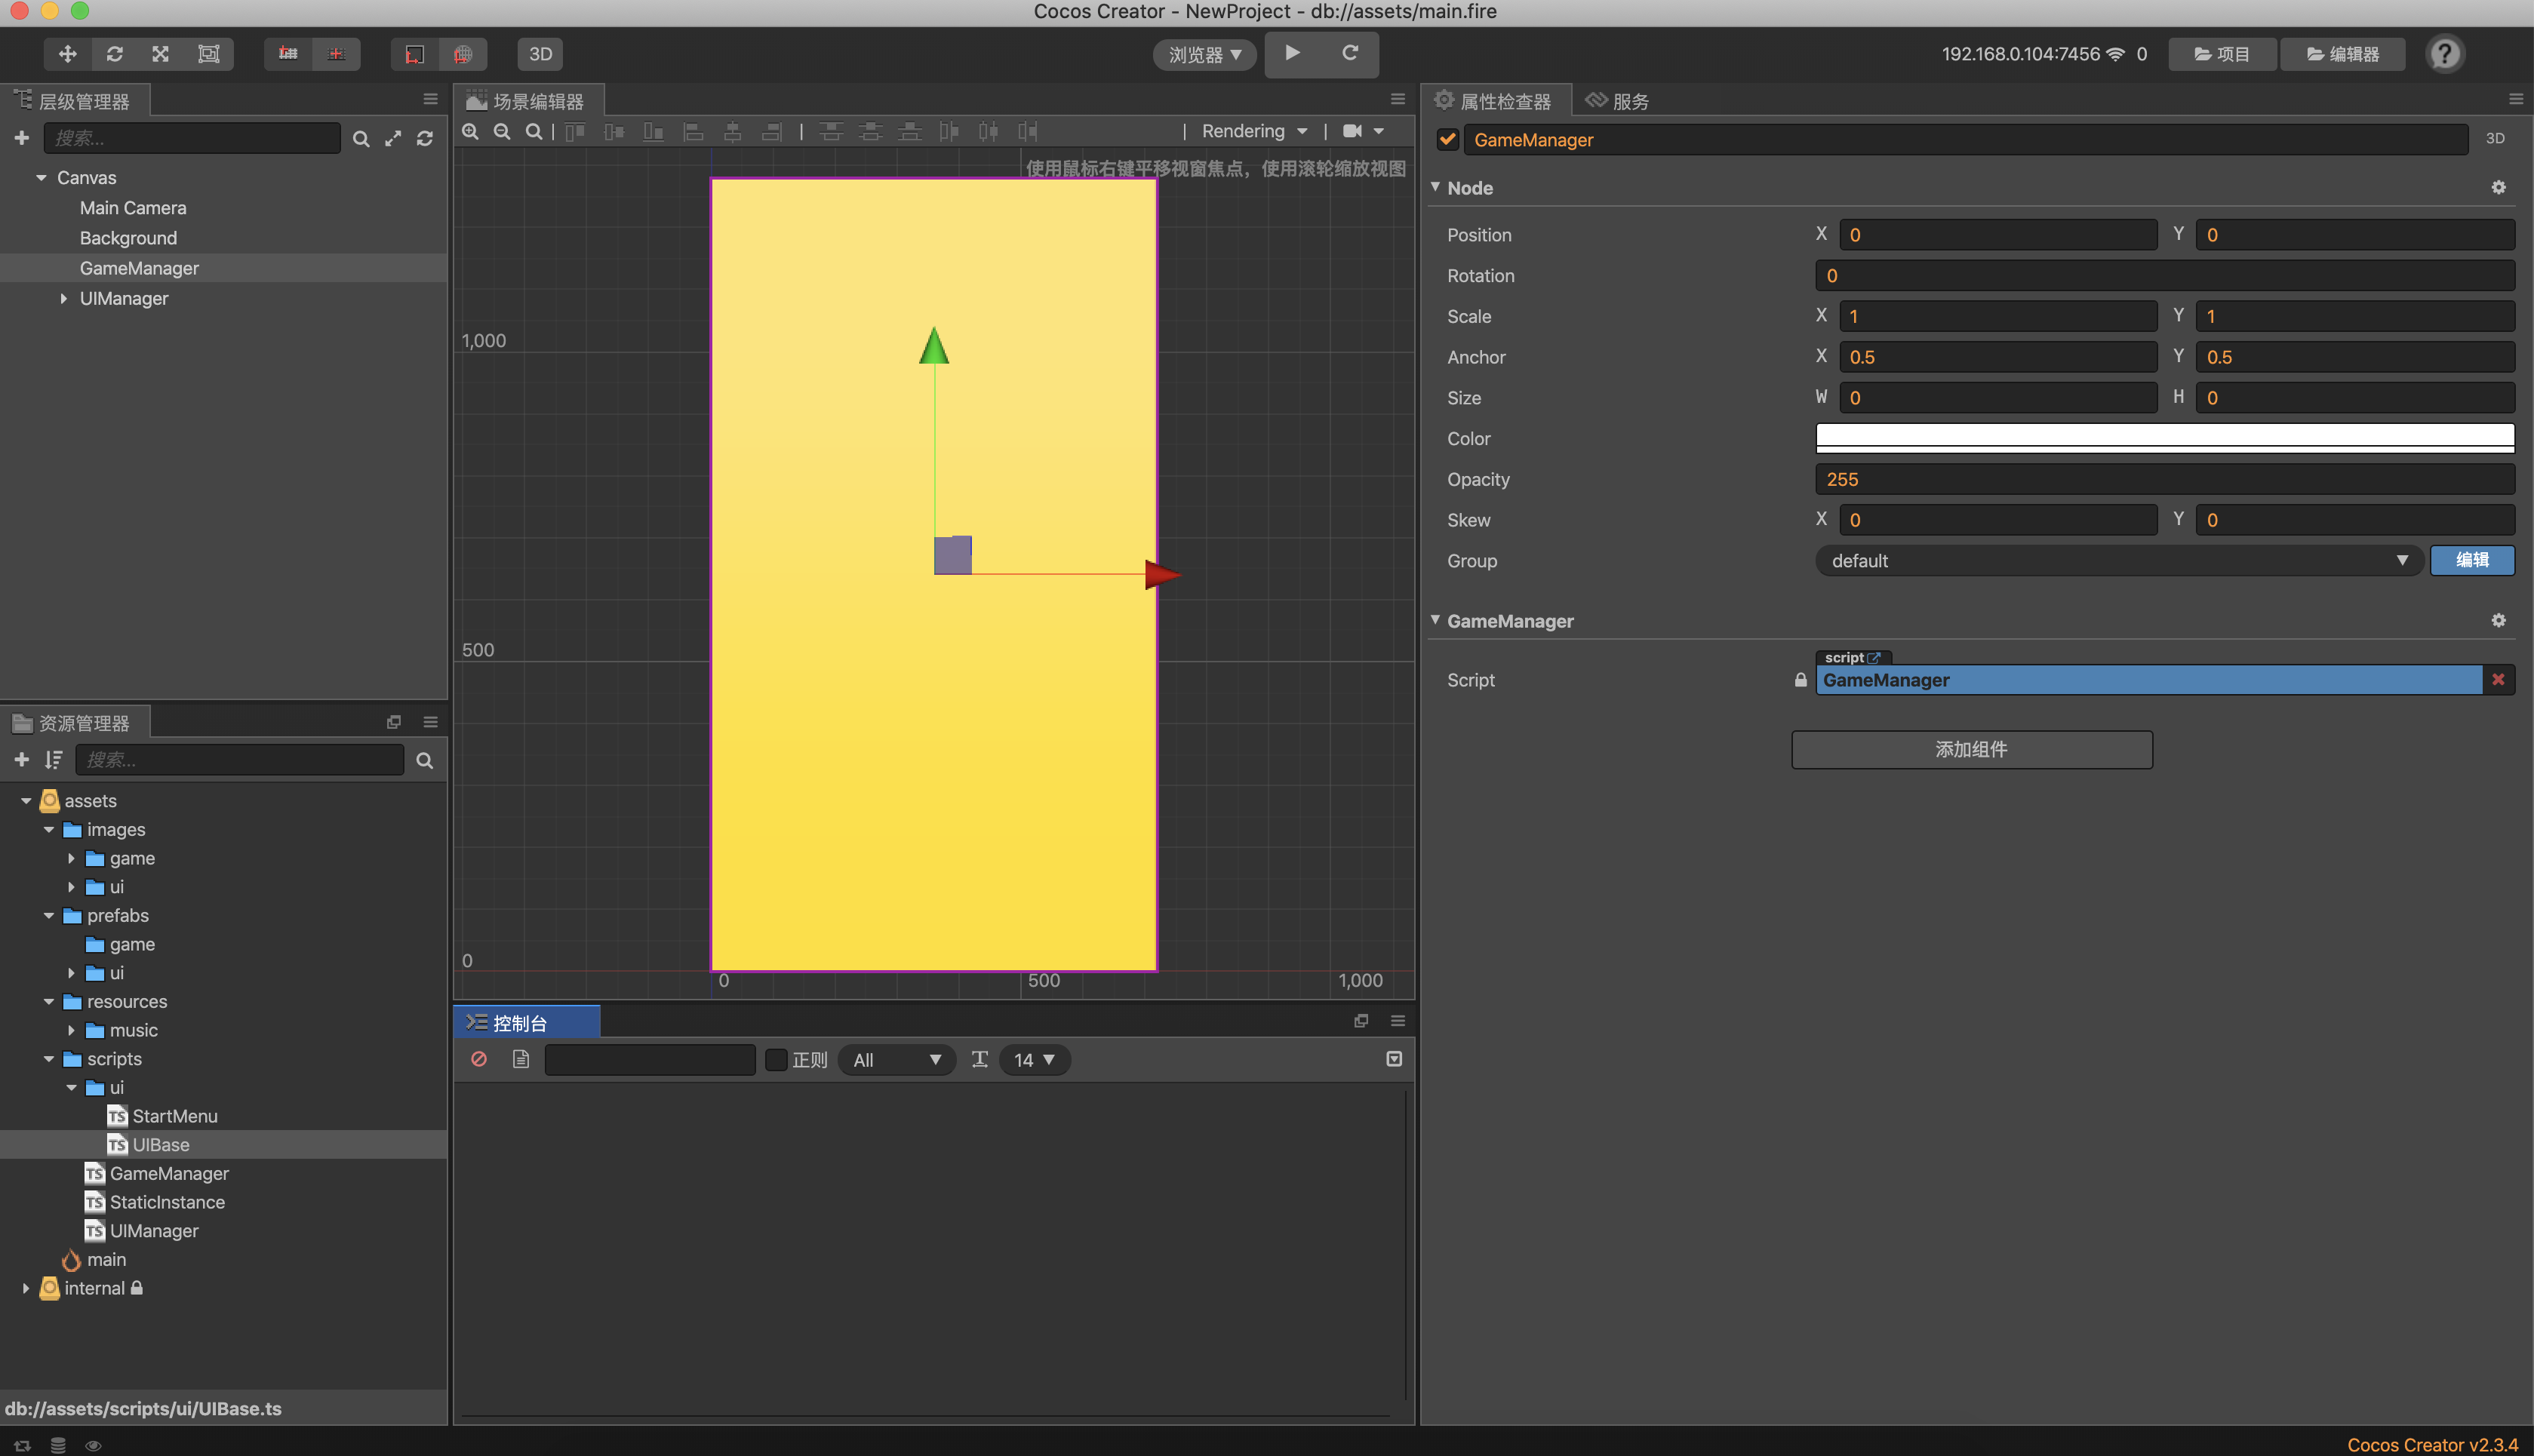Select the Move transform tool

tap(68, 54)
